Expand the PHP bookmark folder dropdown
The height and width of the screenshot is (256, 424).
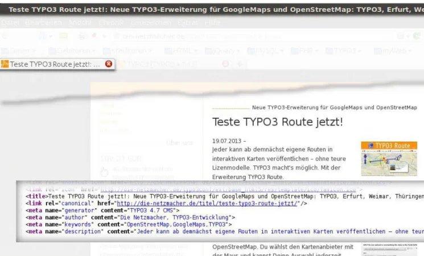click(316, 51)
